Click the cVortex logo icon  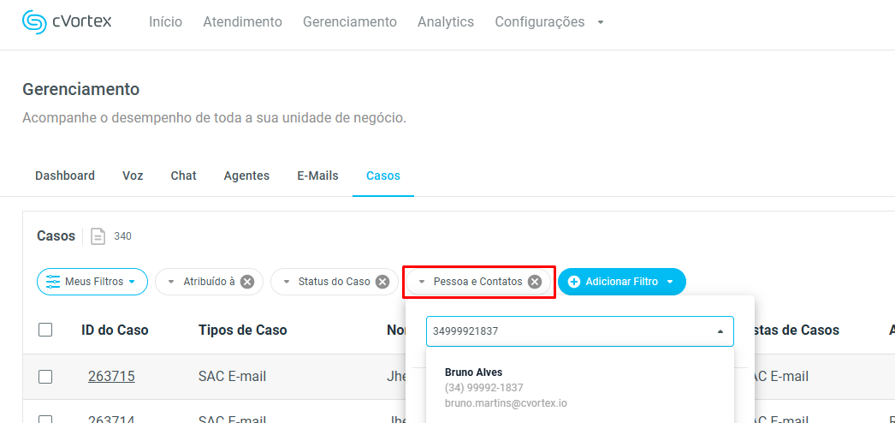[x=36, y=22]
